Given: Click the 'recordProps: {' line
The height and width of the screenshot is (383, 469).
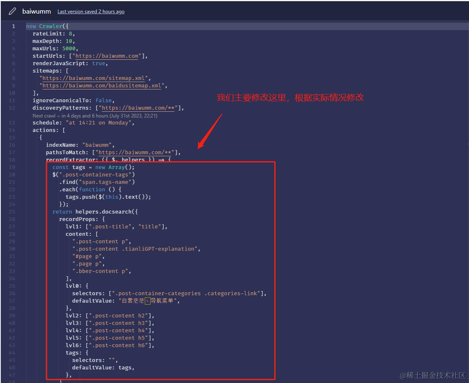Looking at the screenshot, I should pos(82,219).
